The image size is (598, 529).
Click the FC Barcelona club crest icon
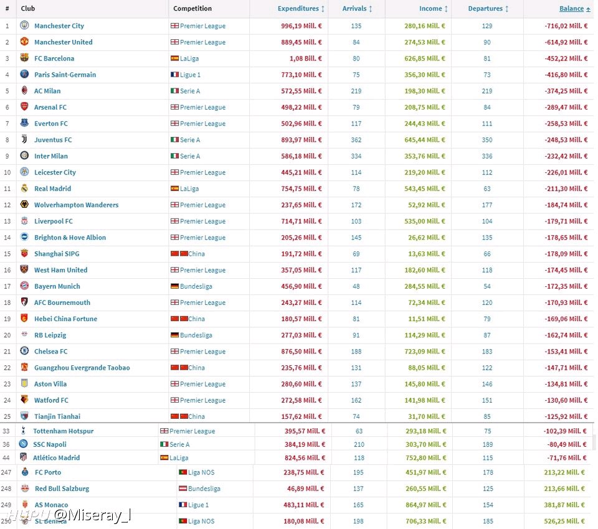click(24, 57)
